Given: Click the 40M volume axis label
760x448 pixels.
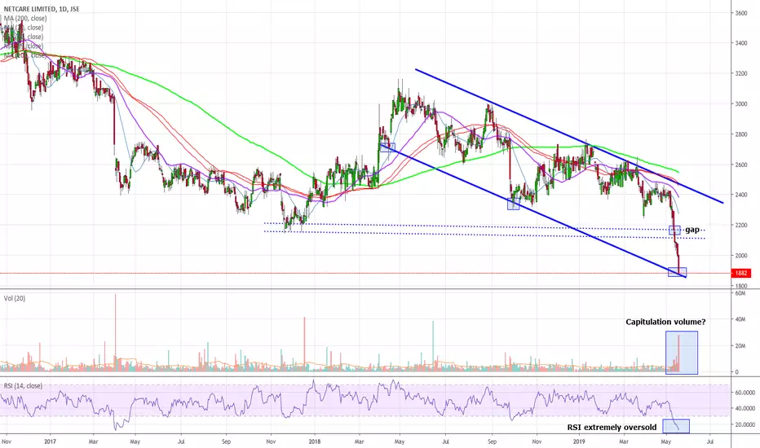Looking at the screenshot, I should click(x=740, y=319).
